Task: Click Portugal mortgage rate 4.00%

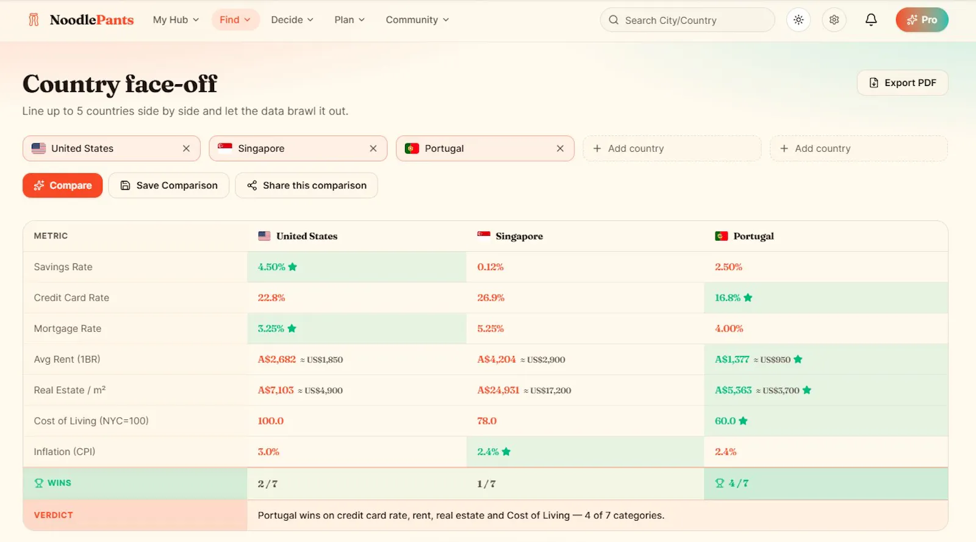Action: pos(729,329)
